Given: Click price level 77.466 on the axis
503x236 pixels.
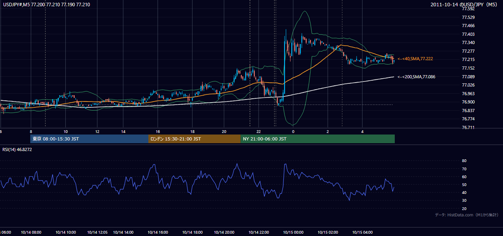Looking at the screenshot, I should tap(468, 26).
